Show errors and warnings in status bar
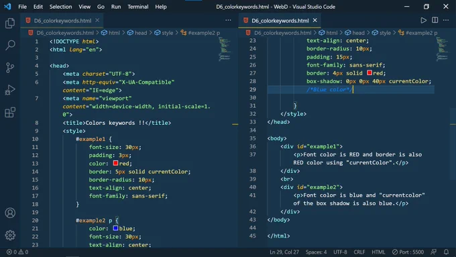This screenshot has width=456, height=257. pos(17,252)
